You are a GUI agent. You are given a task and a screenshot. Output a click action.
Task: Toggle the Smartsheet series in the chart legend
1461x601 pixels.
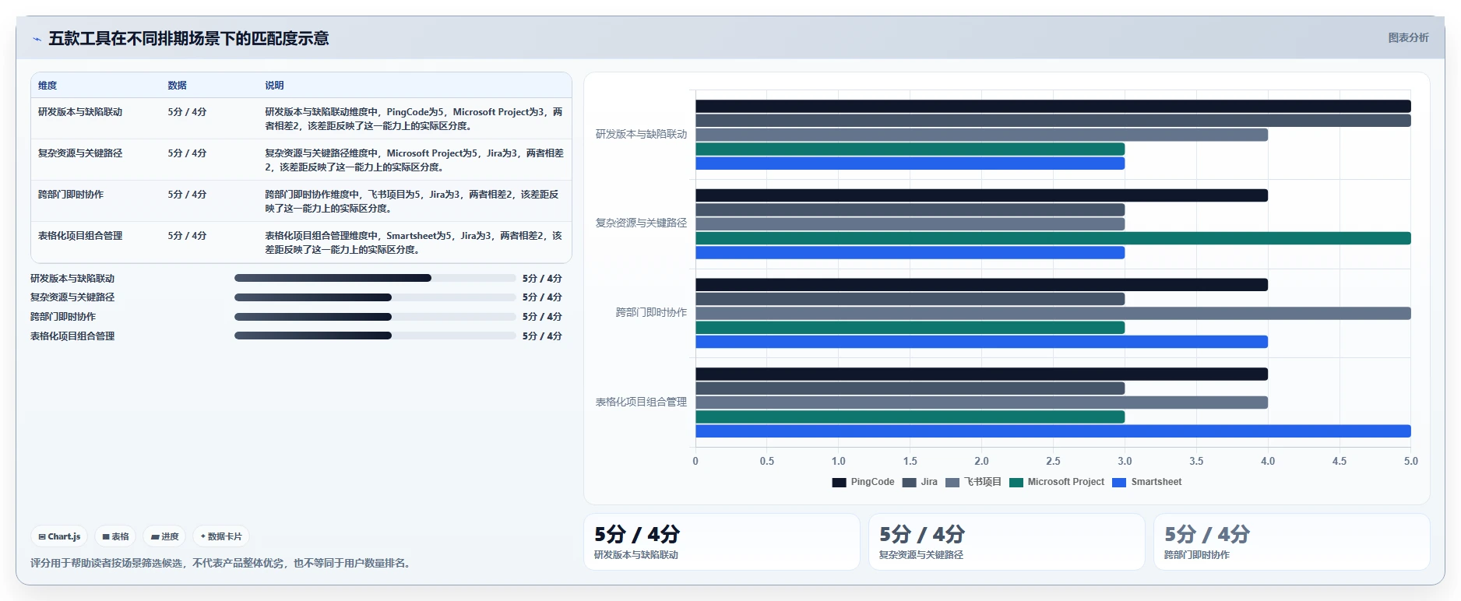tap(1147, 483)
